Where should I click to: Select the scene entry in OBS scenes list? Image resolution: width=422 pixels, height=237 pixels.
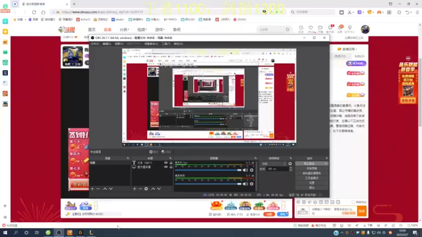110,163
